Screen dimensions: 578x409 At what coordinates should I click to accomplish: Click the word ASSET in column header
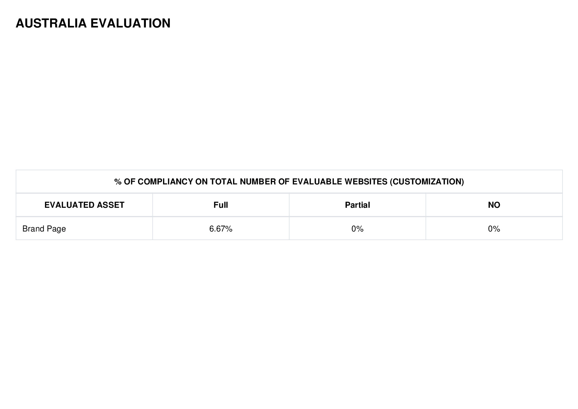tap(111, 205)
